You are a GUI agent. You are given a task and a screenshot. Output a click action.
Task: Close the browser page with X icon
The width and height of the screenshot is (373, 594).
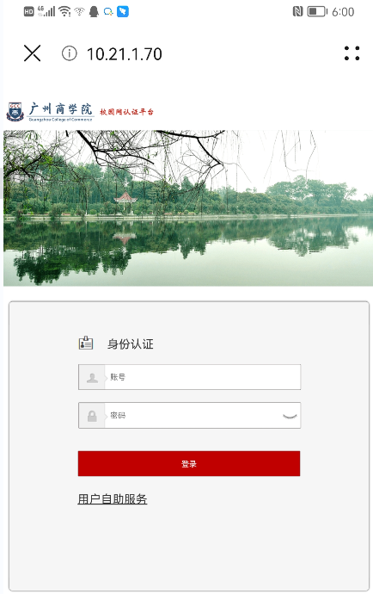(32, 53)
